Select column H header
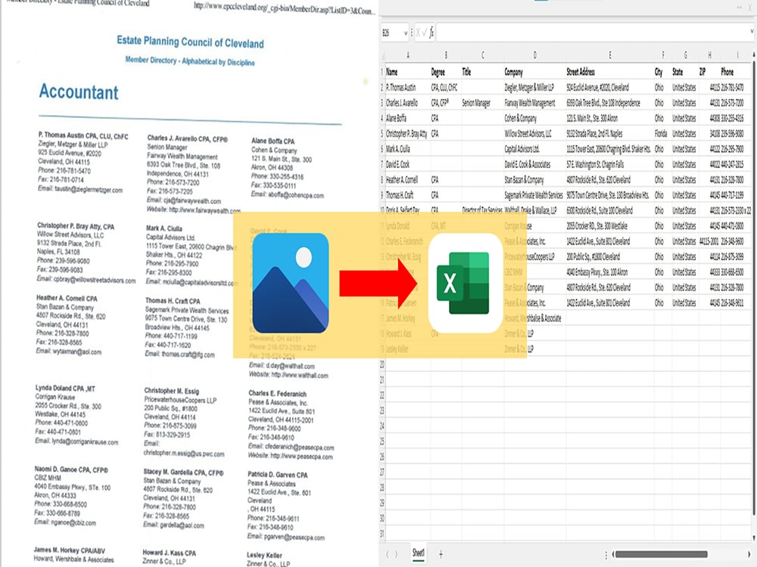757x567 pixels. (710, 55)
